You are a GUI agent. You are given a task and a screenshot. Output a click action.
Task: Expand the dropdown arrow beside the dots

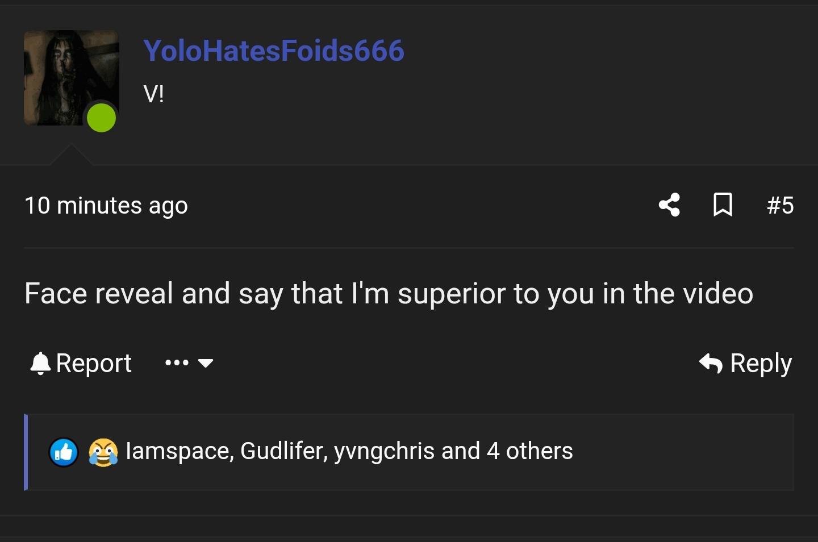pos(205,363)
